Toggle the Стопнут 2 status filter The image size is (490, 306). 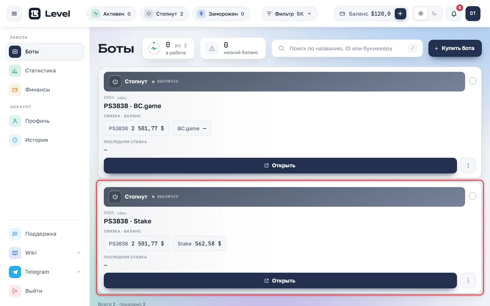164,14
